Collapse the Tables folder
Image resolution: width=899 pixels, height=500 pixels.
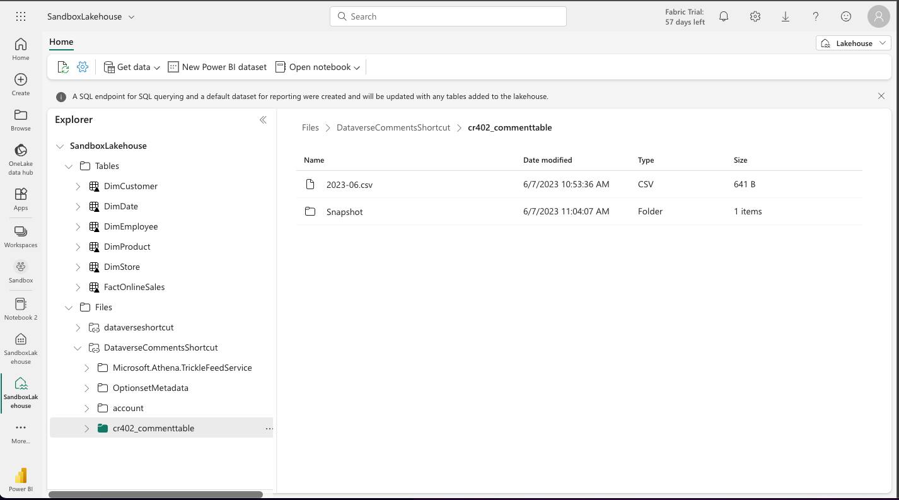(x=69, y=166)
